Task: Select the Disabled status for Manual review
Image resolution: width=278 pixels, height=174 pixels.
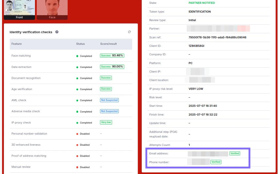Action: coord(83,167)
